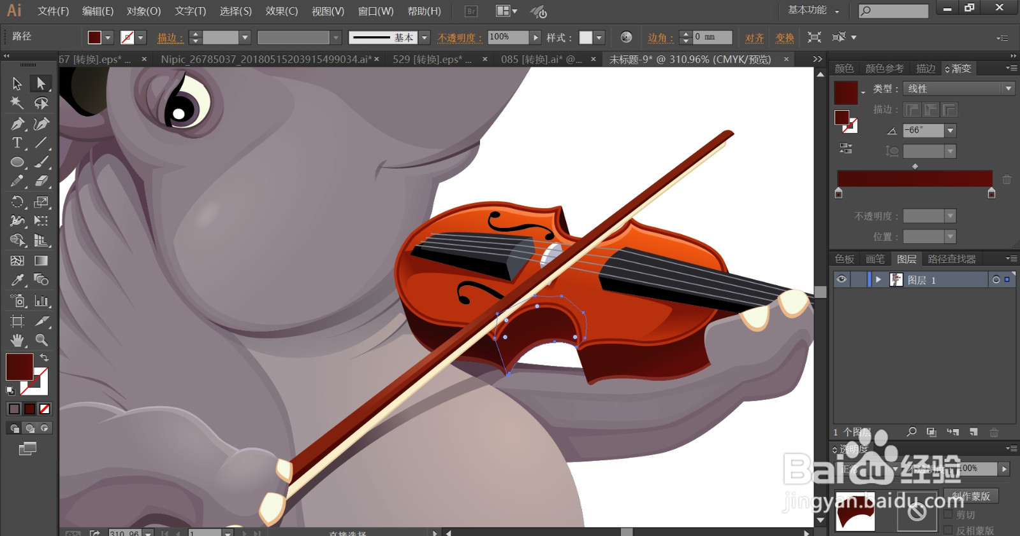
Task: Expand opacity slider arrow next to 100%
Action: point(536,38)
